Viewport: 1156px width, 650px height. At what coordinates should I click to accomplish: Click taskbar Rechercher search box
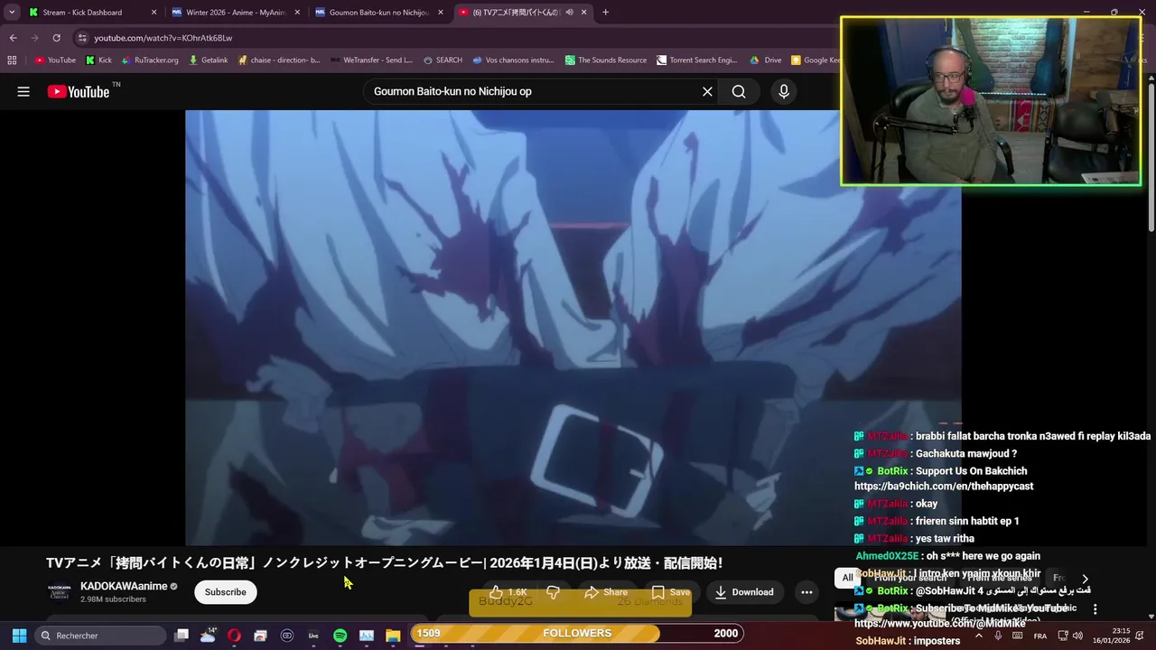click(x=100, y=636)
